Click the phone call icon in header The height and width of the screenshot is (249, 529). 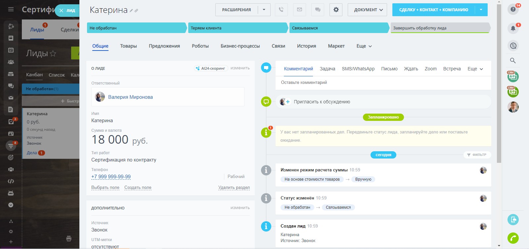tap(281, 10)
